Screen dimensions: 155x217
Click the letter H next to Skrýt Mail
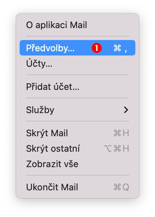(126, 133)
